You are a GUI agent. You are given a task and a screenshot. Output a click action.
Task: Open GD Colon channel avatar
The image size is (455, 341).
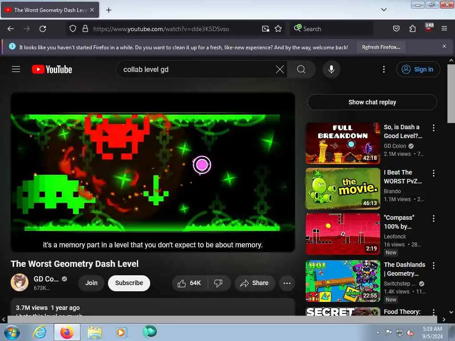(x=20, y=282)
